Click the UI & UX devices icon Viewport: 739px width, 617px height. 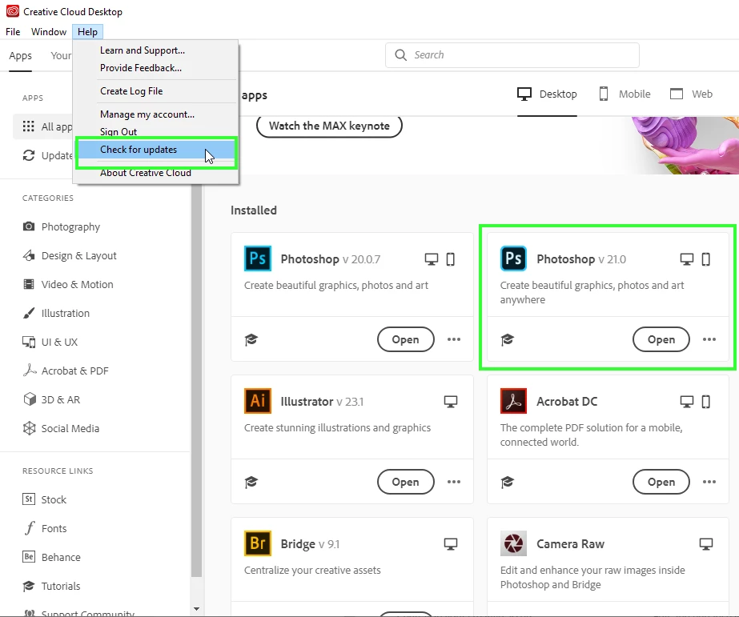click(29, 342)
